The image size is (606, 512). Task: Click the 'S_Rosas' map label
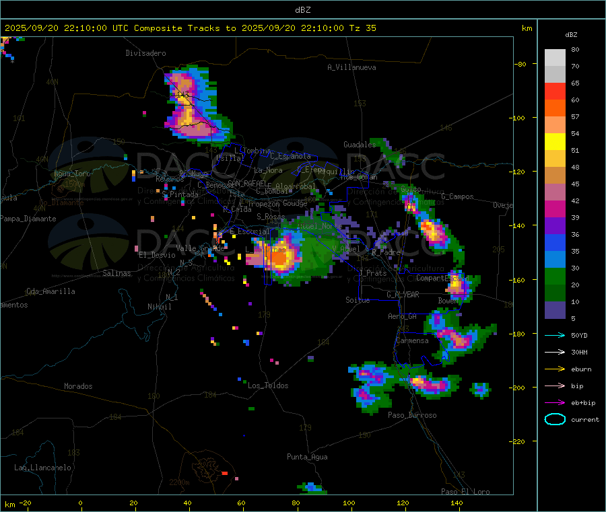pyautogui.click(x=271, y=217)
